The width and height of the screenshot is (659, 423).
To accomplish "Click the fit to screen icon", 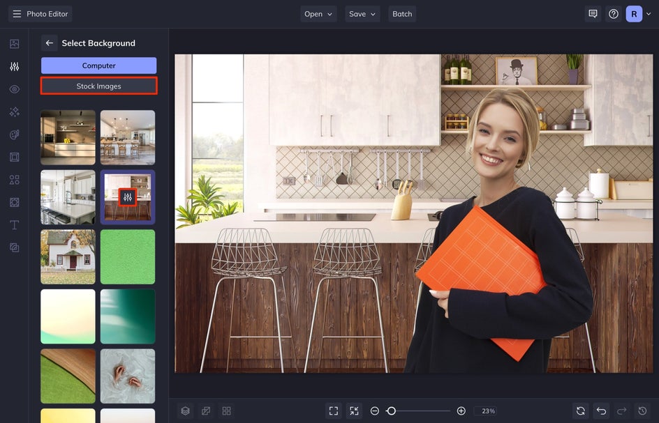I will tap(334, 411).
